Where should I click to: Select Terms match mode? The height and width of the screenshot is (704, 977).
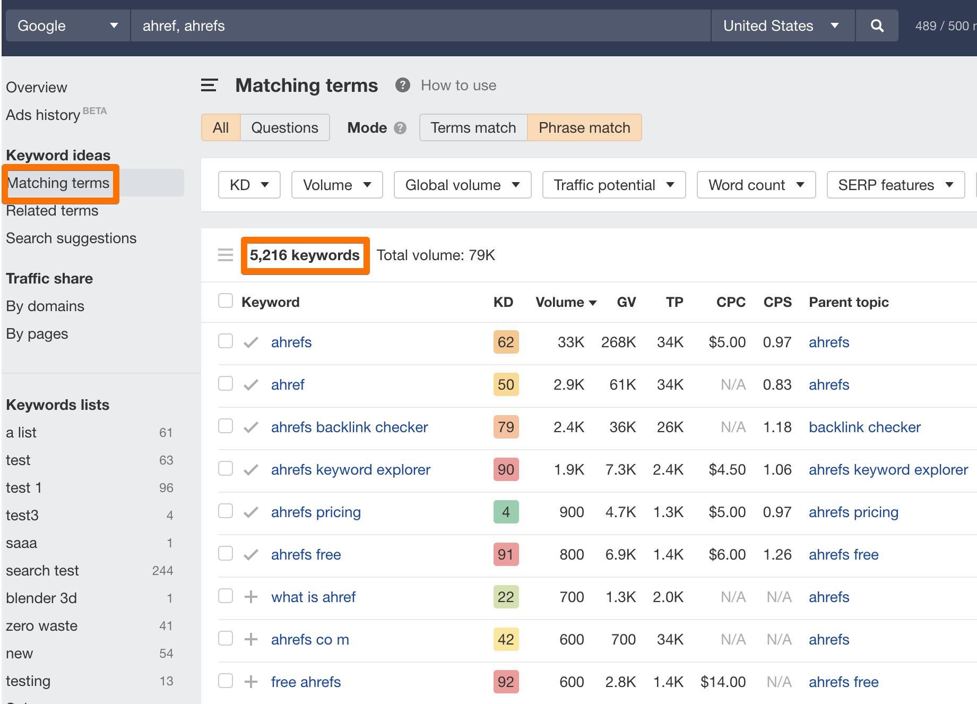tap(472, 127)
